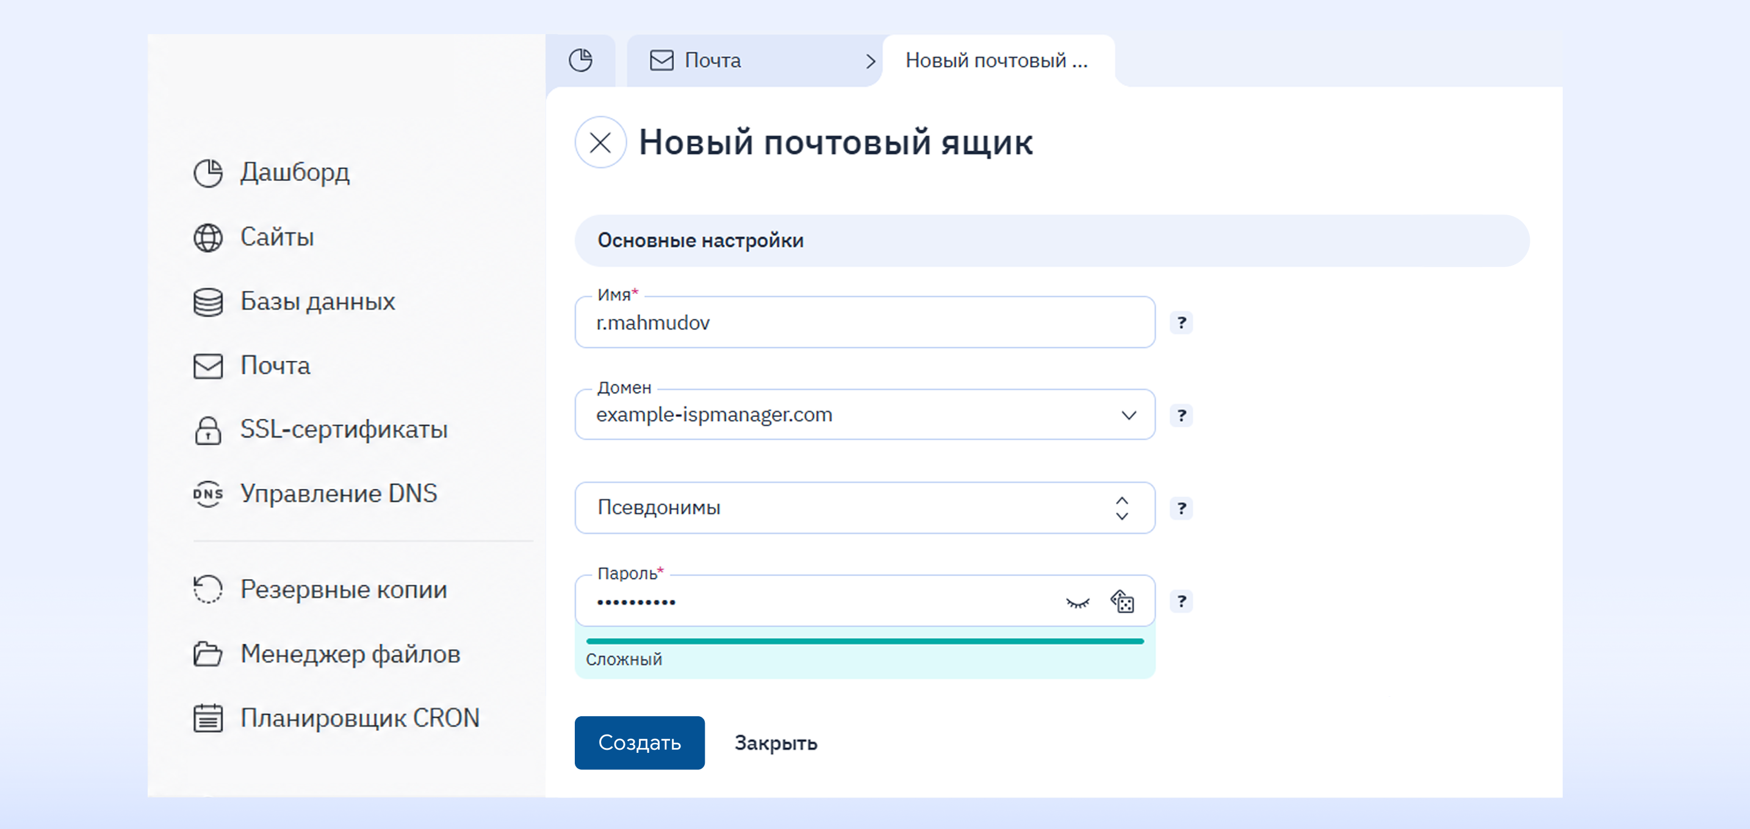1750x829 pixels.
Task: Switch to the Почта tab
Action: [x=754, y=60]
